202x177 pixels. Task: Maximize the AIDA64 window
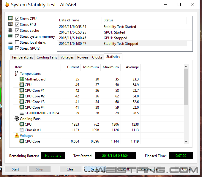[179, 4]
